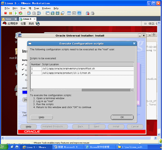Click the Console view toolbar icon
The width and height of the screenshot is (162, 150).
(x=79, y=13)
